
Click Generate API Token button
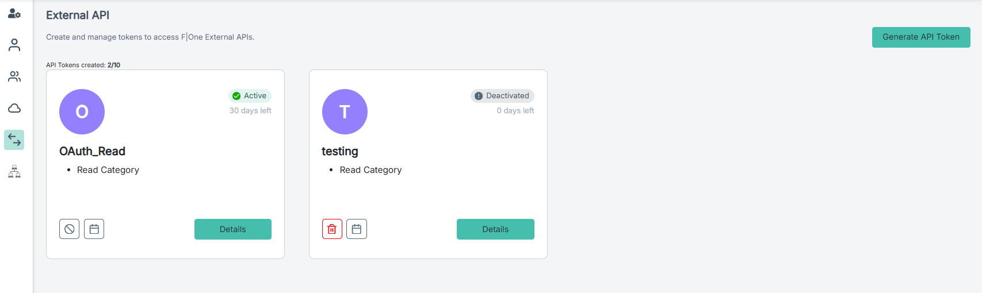921,37
